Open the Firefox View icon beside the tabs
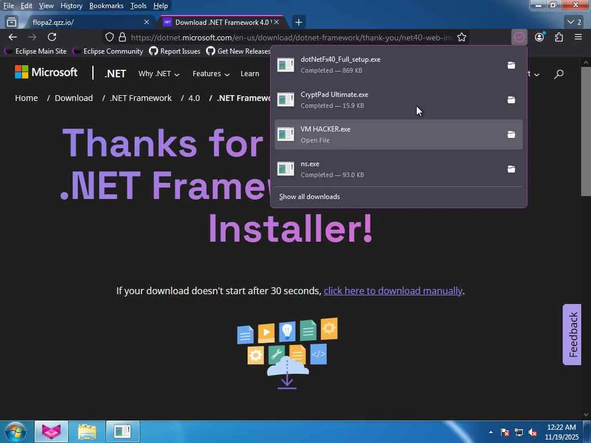 [12, 22]
